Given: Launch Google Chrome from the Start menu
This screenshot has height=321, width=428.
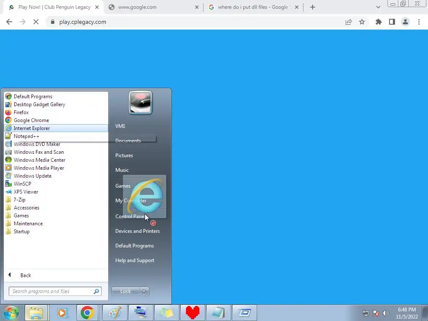Looking at the screenshot, I should click(x=56, y=120).
